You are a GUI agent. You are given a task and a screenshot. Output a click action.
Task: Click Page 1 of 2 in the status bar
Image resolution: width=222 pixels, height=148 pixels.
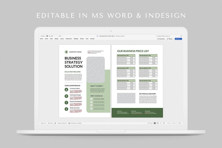(43, 123)
